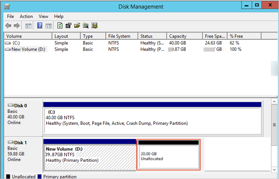This screenshot has width=279, height=179.
Task: Open the View menu
Action: click(44, 16)
